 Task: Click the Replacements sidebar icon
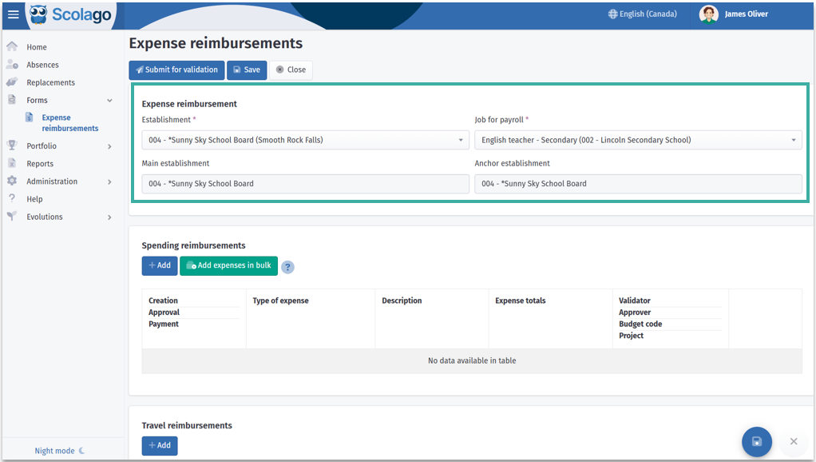point(12,82)
